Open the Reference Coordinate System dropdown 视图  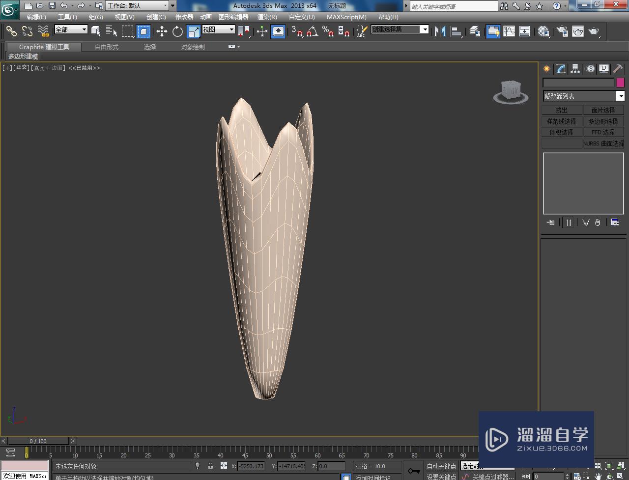(x=219, y=29)
